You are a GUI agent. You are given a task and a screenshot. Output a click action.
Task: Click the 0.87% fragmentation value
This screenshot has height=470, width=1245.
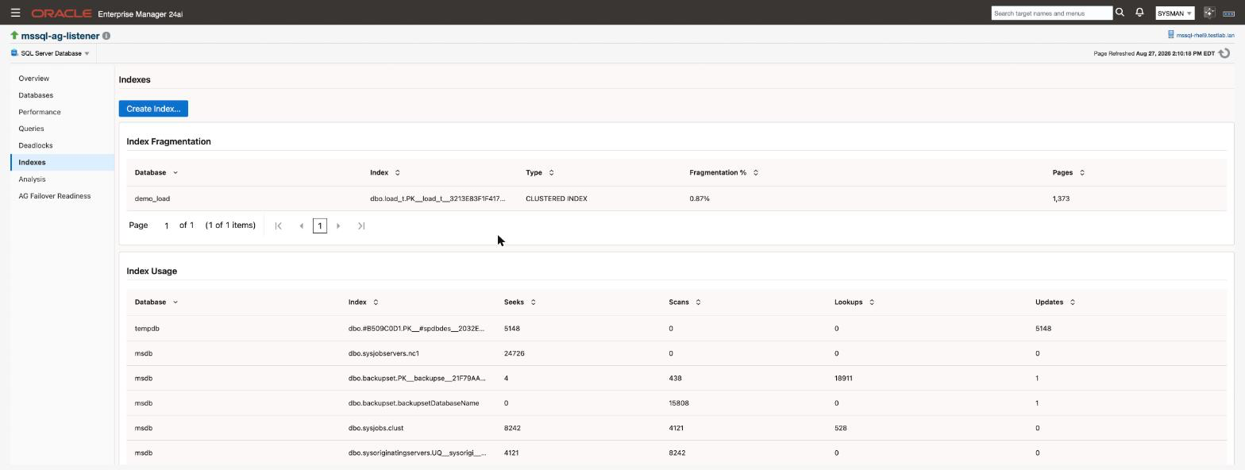click(700, 198)
